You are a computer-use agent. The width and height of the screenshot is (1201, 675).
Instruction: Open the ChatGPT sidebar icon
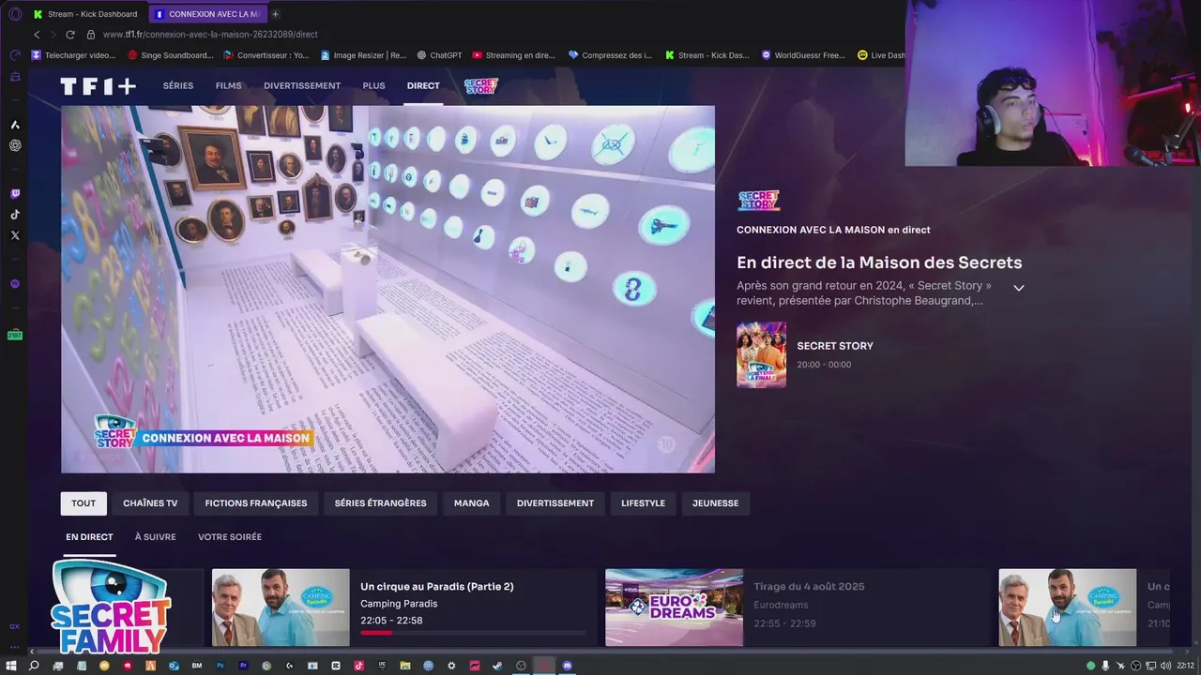pyautogui.click(x=15, y=145)
